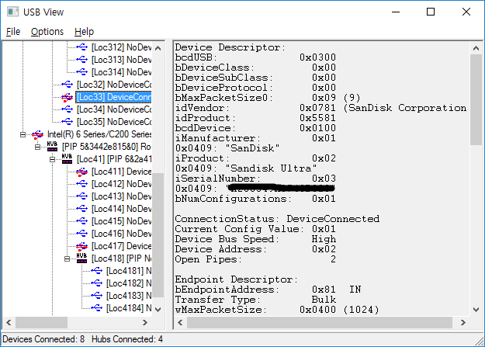Click the USB icon beside Loc4183

(x=97, y=296)
